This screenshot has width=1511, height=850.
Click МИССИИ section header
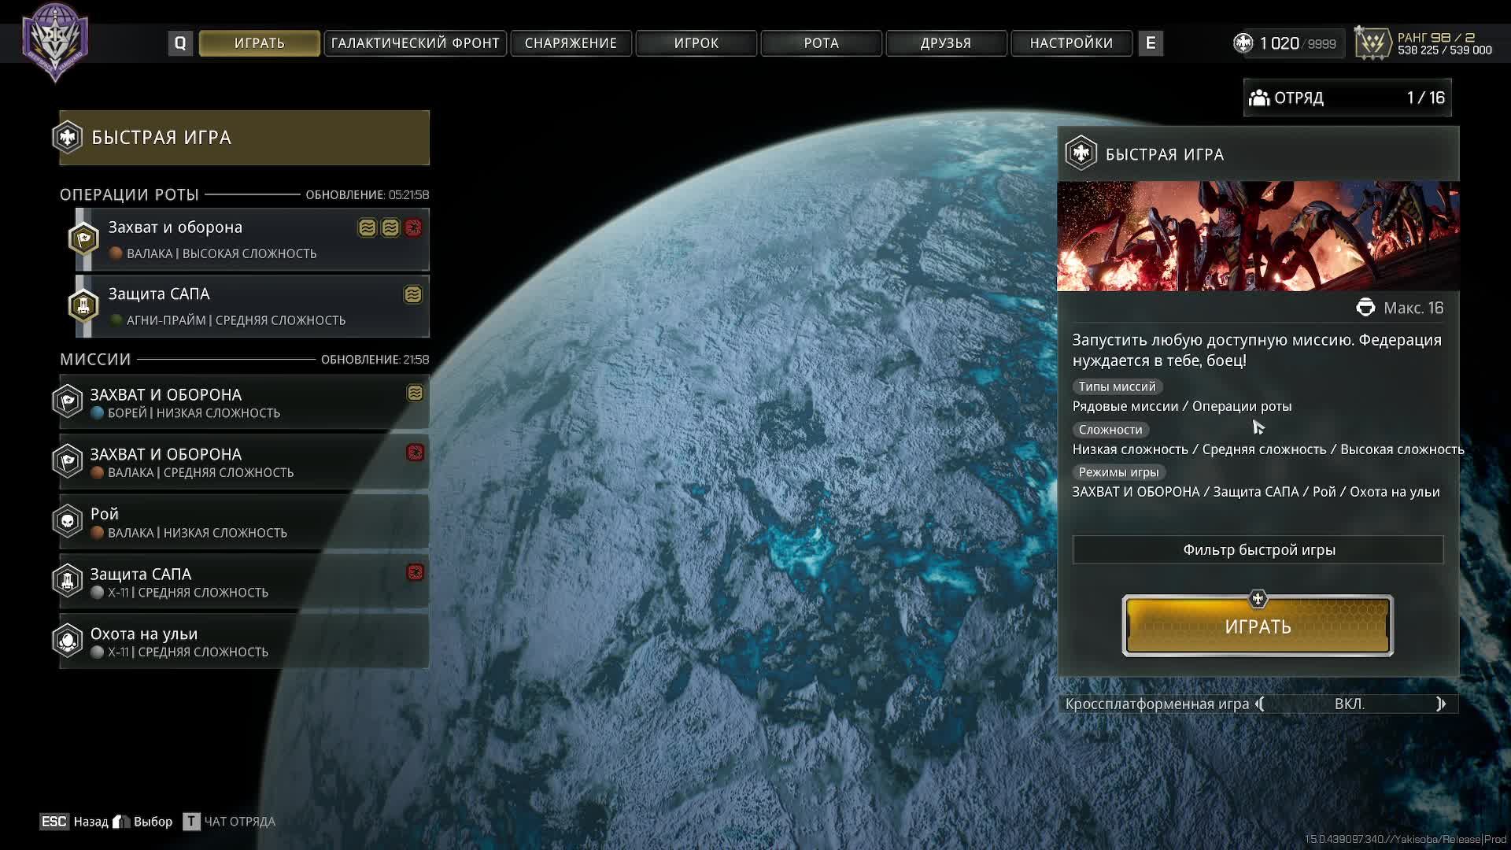pyautogui.click(x=95, y=360)
